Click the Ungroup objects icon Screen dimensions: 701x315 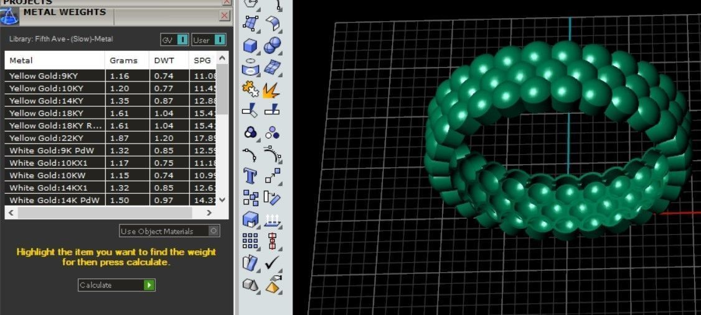click(272, 132)
